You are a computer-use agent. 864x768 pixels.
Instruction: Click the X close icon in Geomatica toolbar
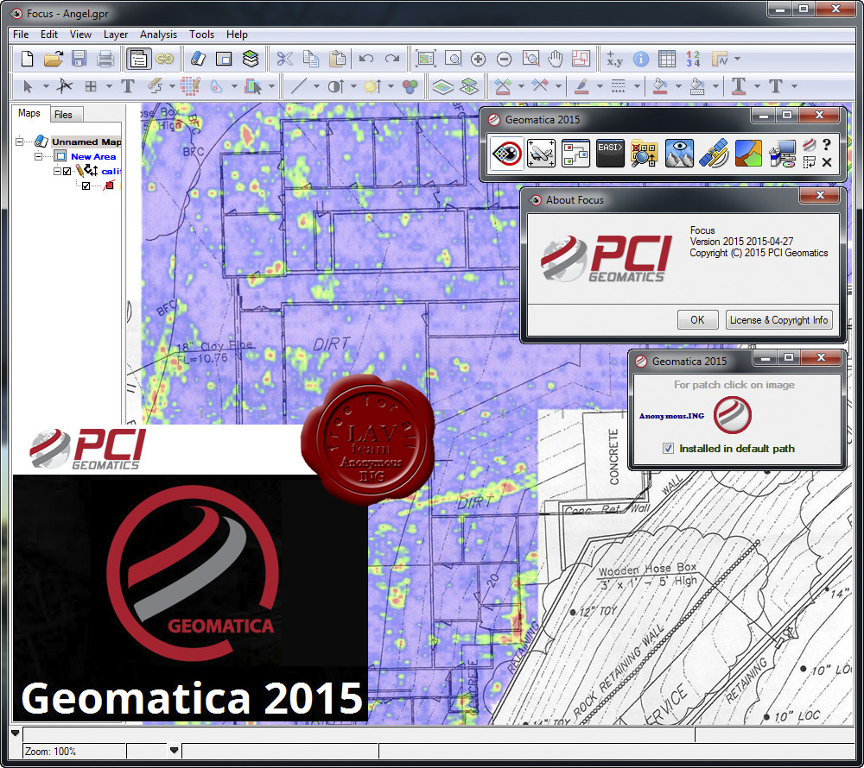(x=827, y=162)
